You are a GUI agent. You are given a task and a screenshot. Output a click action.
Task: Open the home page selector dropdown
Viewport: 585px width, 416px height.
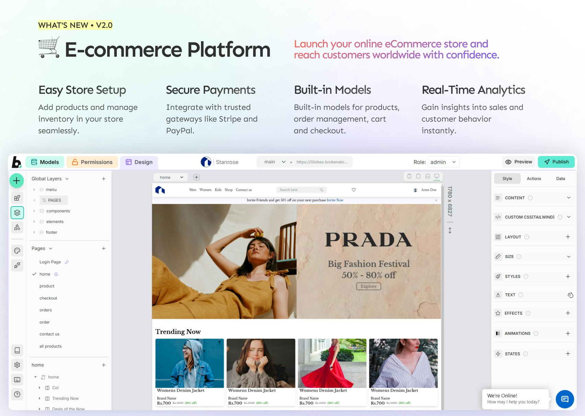click(x=171, y=177)
